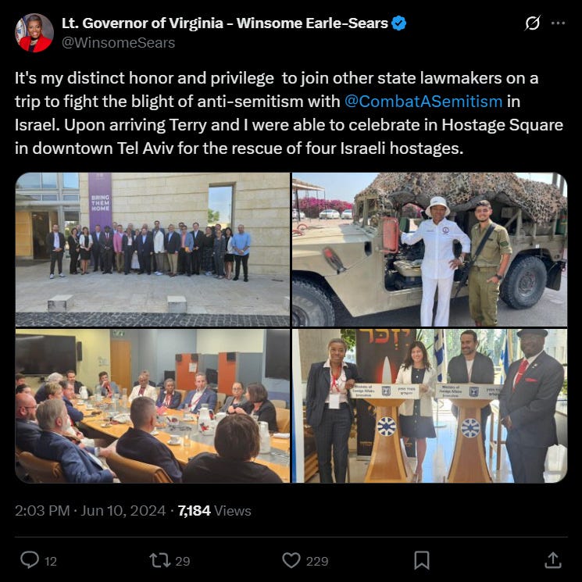Click the reply speech bubble icon
Screen dimensions: 582x582
click(30, 560)
